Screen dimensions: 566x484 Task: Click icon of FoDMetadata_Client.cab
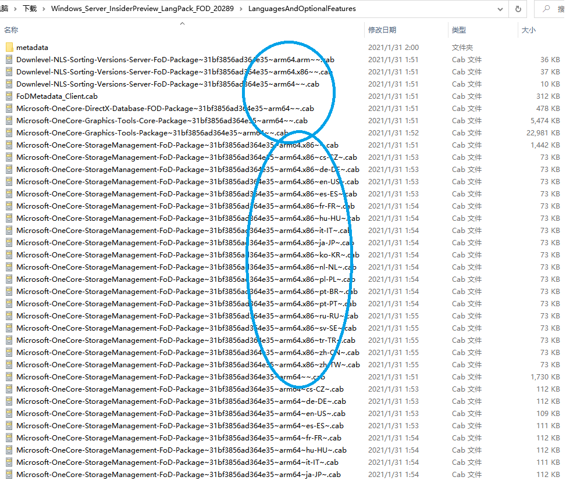click(x=9, y=96)
